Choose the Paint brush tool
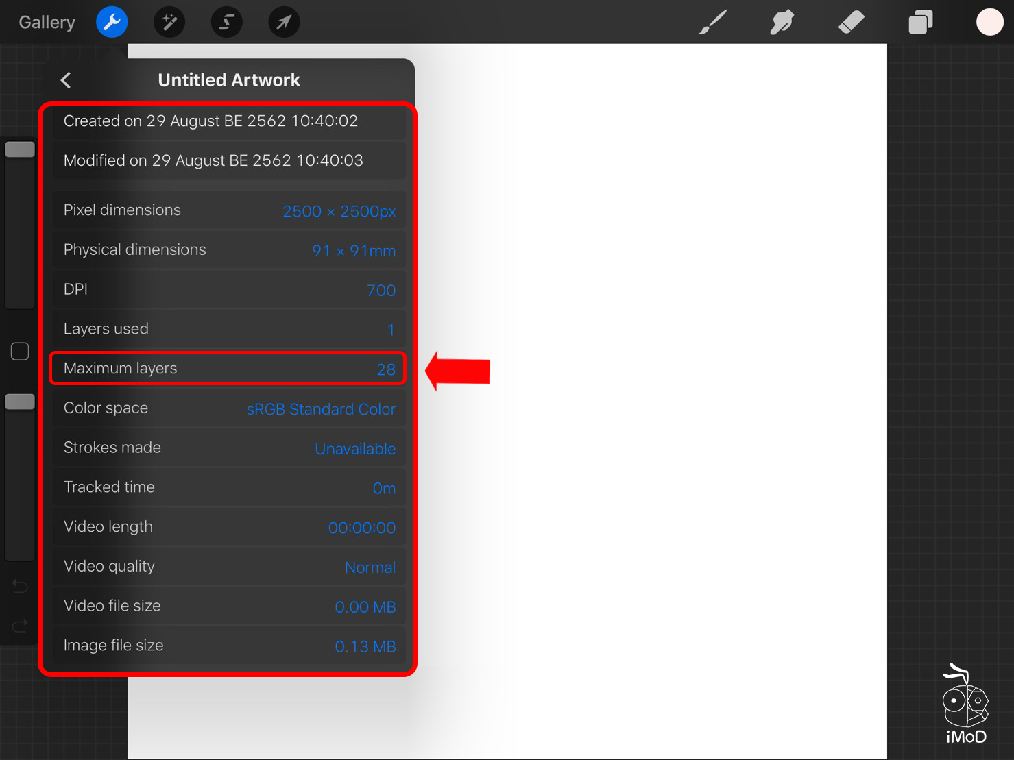This screenshot has height=760, width=1014. pos(712,21)
